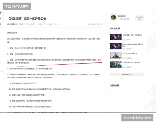This screenshot has height=124, width=156.
Task: Click the eye icon next to 62.8万阅读
Action: click(x=123, y=58)
